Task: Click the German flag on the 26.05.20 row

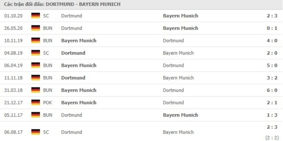Action: (35, 28)
